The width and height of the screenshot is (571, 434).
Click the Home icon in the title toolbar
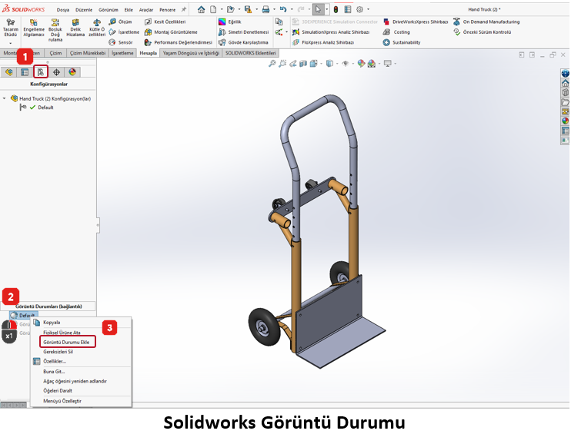[x=202, y=9]
